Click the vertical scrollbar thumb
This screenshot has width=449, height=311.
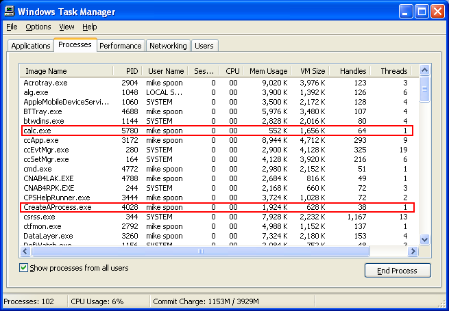(x=424, y=89)
